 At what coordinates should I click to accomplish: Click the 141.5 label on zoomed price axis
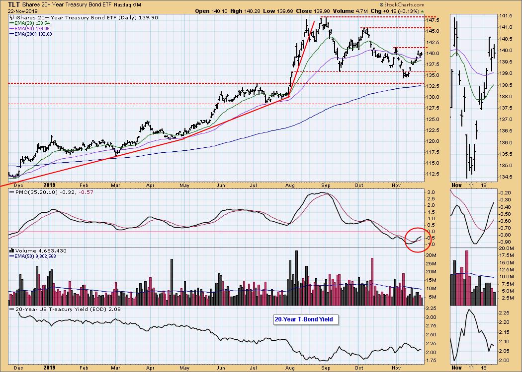pos(506,15)
